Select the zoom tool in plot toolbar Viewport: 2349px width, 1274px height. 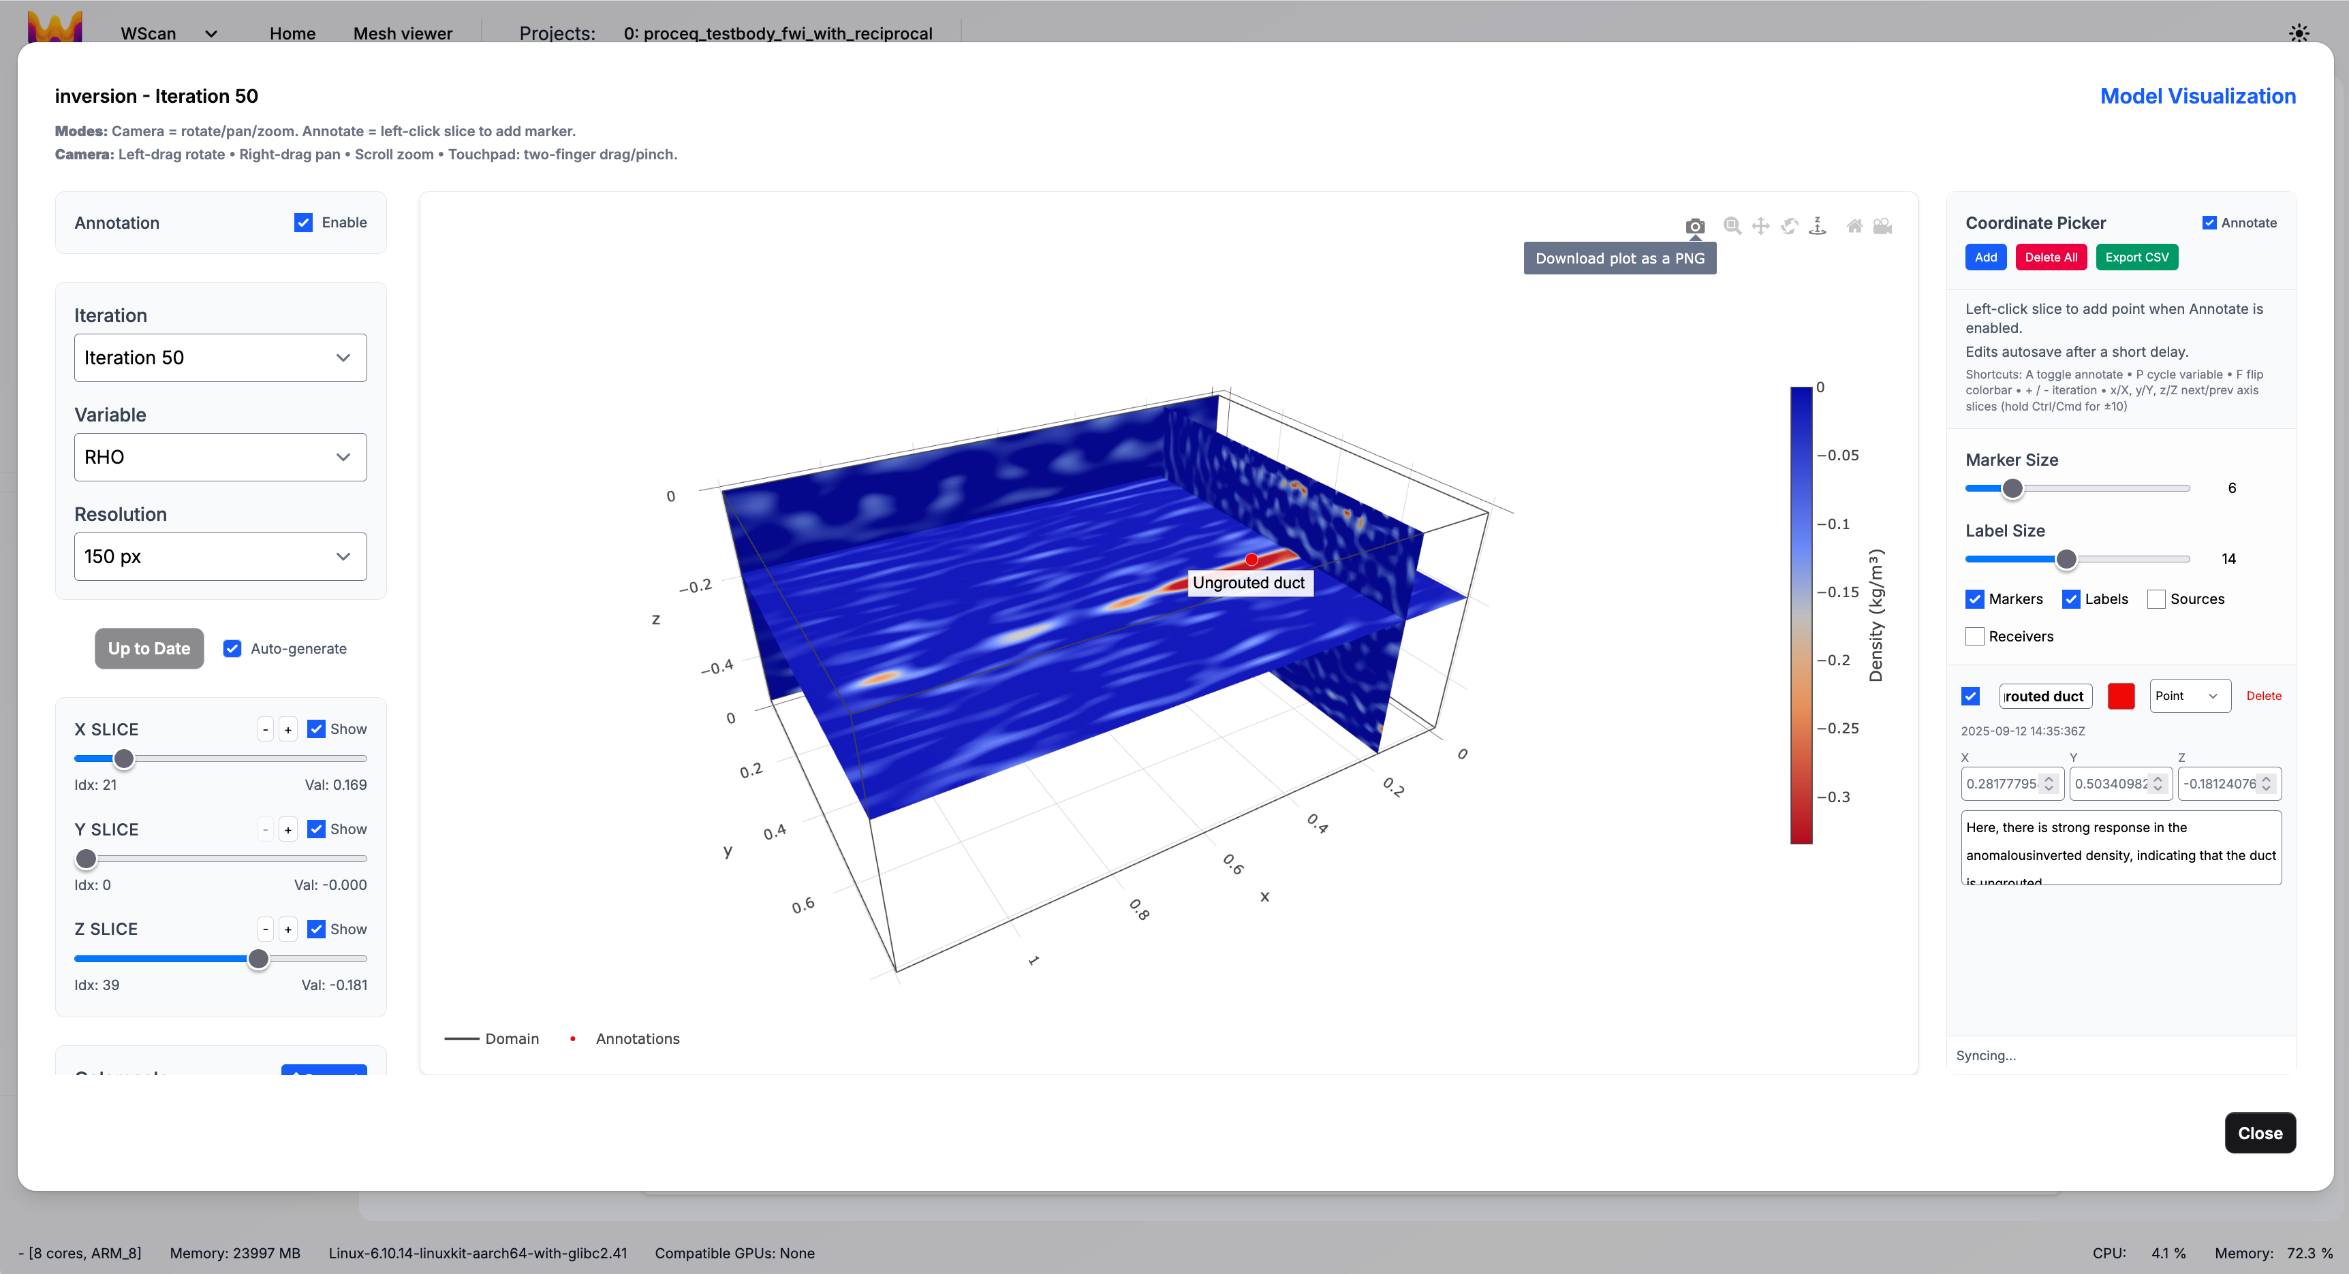1732,226
